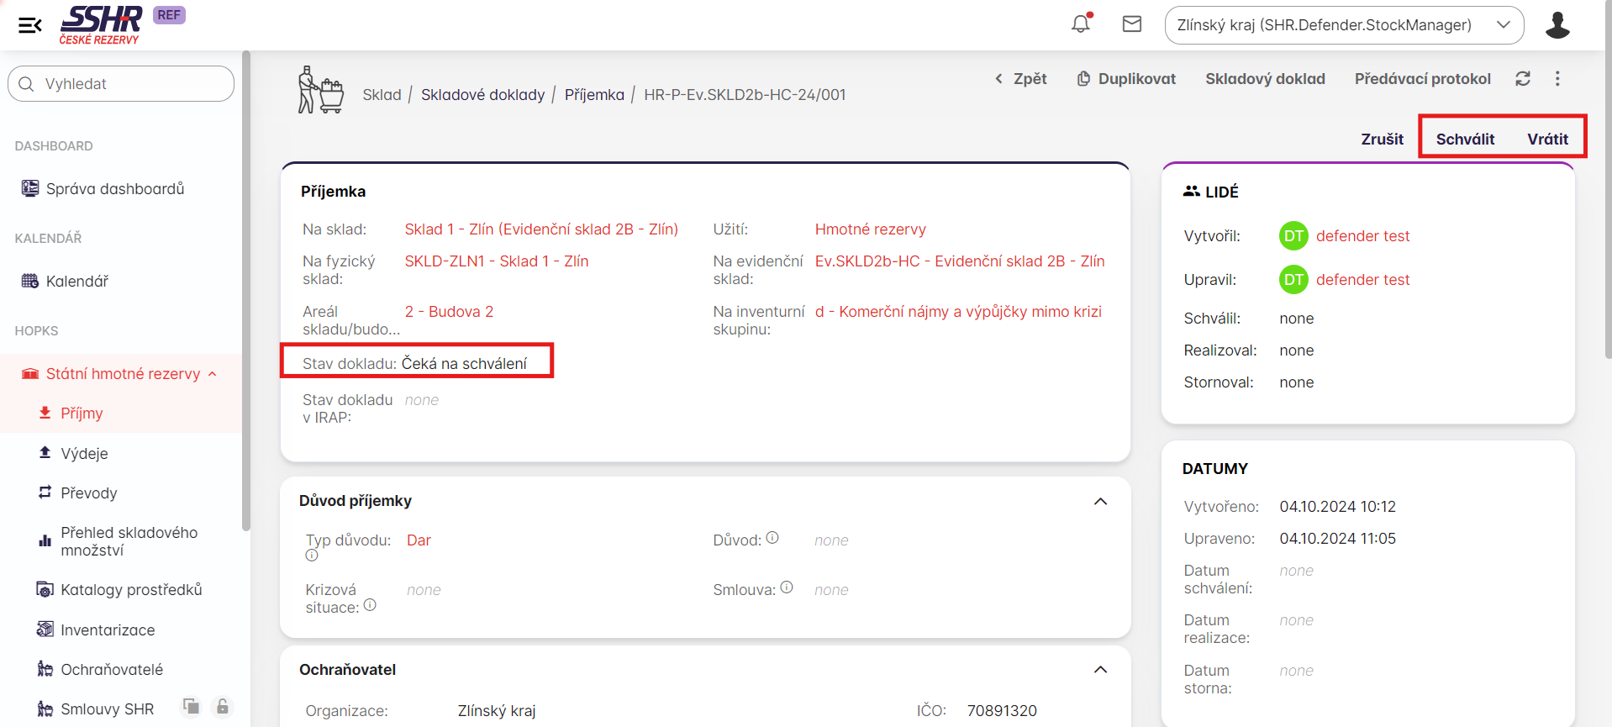The height and width of the screenshot is (727, 1612).
Task: Collapse Státní hmotné rezervy menu group
Action: click(x=213, y=374)
